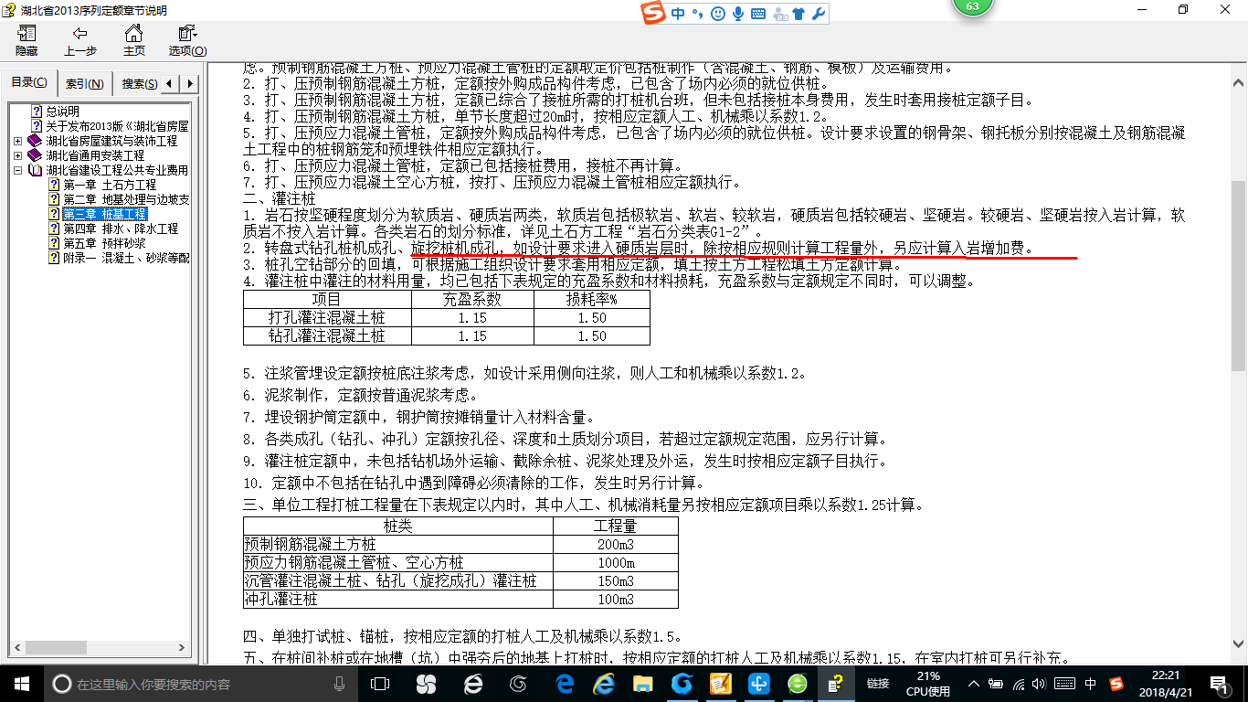Go back with 上一步 toolbar button
This screenshot has height=702, width=1248.
pyautogui.click(x=80, y=41)
